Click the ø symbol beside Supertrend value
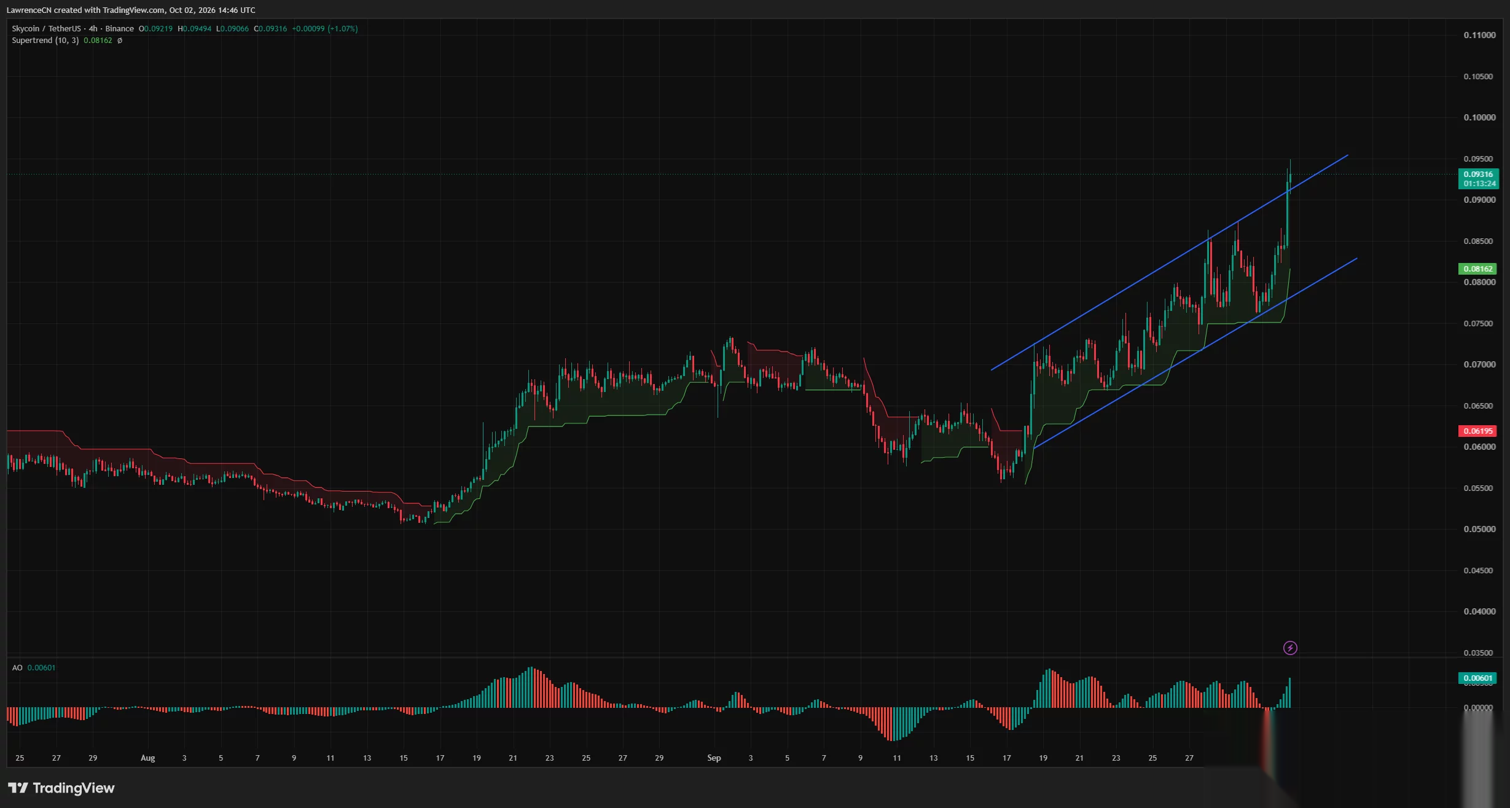 pyautogui.click(x=120, y=41)
